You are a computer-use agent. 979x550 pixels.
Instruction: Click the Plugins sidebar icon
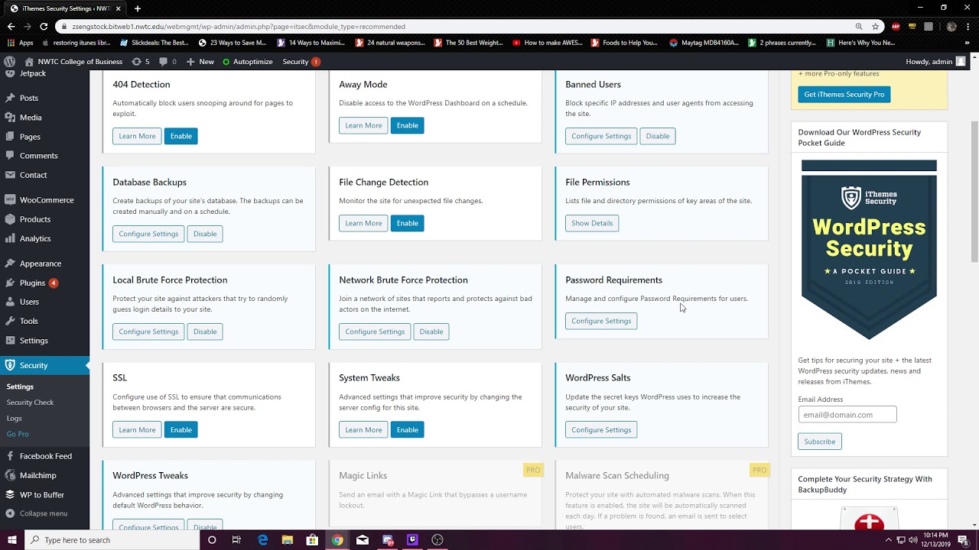pos(10,283)
